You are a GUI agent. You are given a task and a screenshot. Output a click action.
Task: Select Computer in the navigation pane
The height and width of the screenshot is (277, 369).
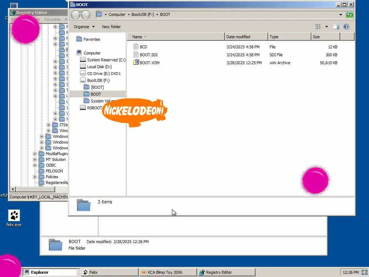[x=92, y=53]
